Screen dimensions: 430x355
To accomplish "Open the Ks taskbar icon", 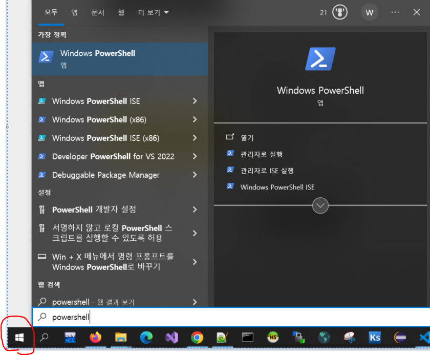I will [x=375, y=338].
